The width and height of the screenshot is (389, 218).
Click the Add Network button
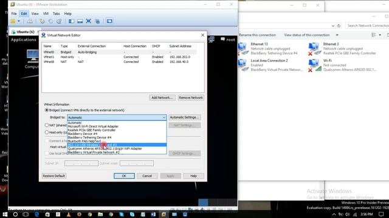[x=162, y=97]
